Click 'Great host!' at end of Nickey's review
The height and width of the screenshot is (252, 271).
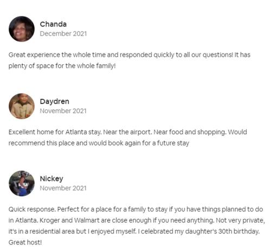point(25,242)
